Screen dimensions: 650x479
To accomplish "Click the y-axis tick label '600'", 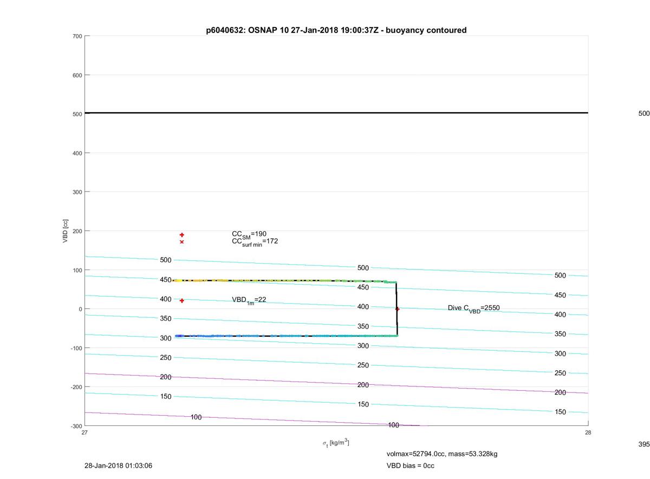I will (77, 75).
